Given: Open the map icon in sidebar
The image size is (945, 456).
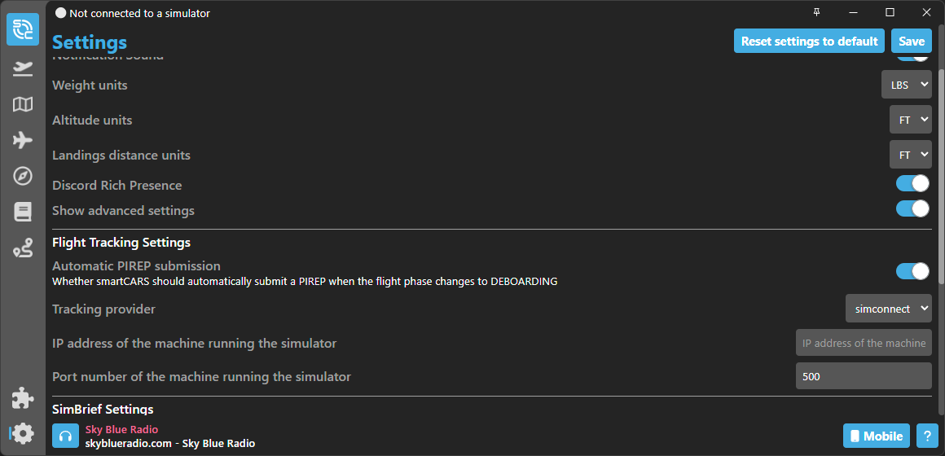Looking at the screenshot, I should point(23,105).
